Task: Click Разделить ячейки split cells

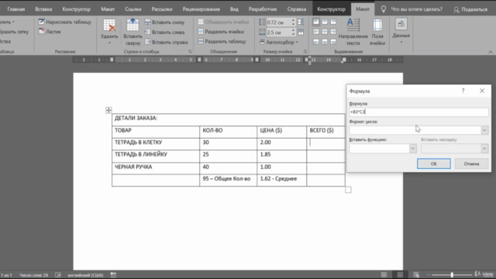Action: point(221,32)
